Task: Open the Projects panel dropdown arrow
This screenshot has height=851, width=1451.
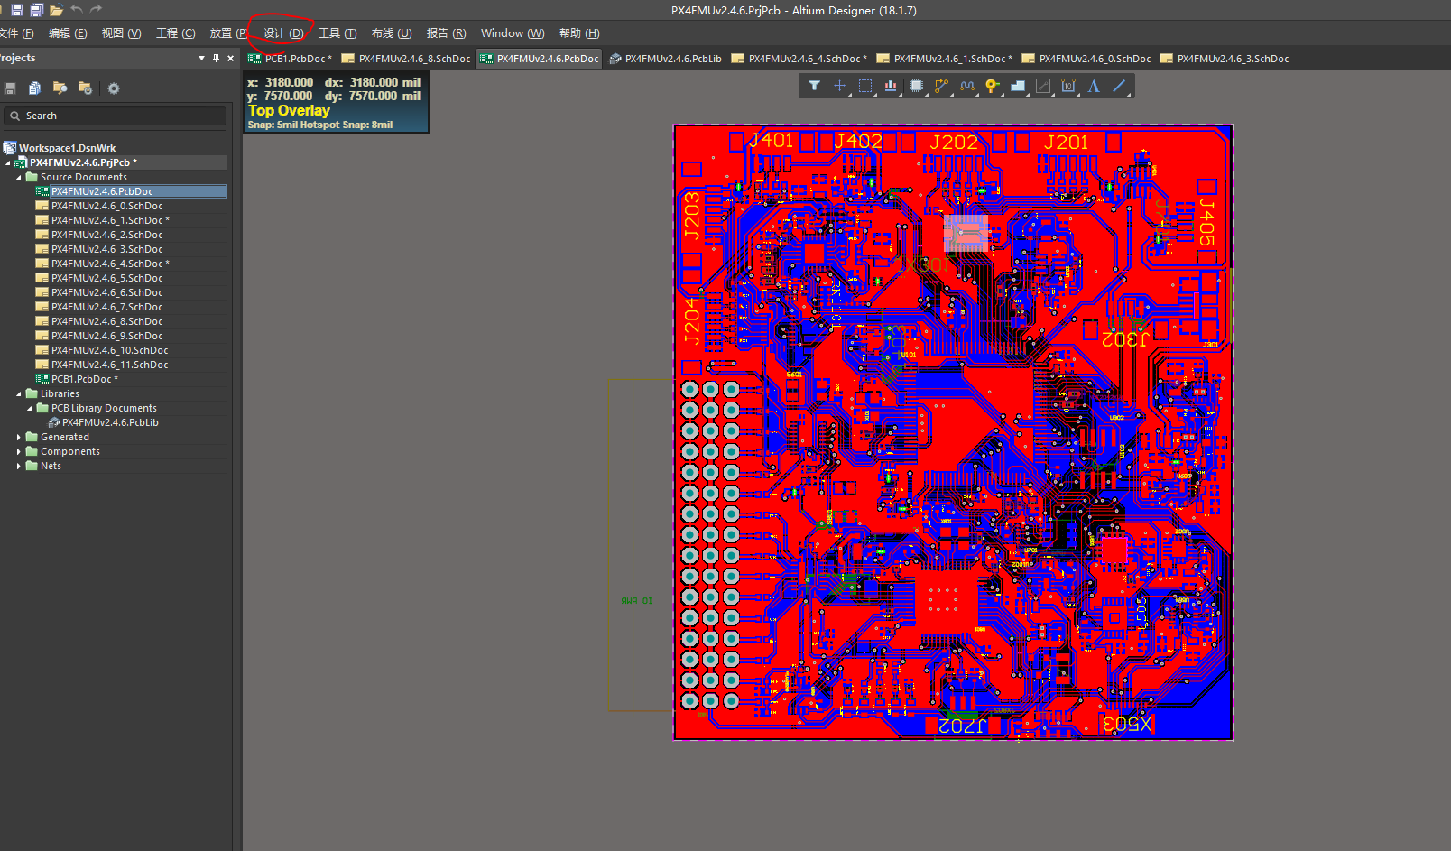Action: click(201, 58)
